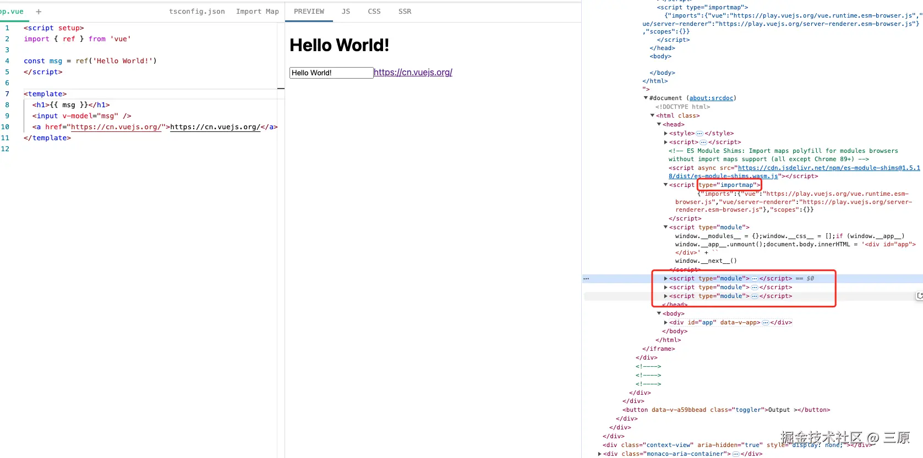This screenshot has height=458, width=923.
Task: Click the ellipsis badge inside the style tag
Action: [700, 134]
